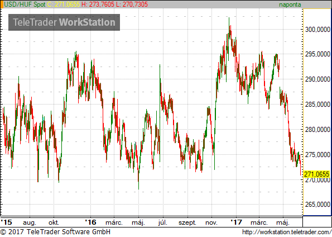Click the naponta interval label
Screen dimensions: 332x237
point(290,4)
